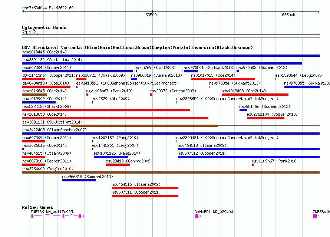The width and height of the screenshot is (330, 237).
Task: Click nsv607310 (Cooper2011) label
Action: (x=47, y=161)
